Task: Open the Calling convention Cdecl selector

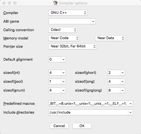Action: [63, 30]
